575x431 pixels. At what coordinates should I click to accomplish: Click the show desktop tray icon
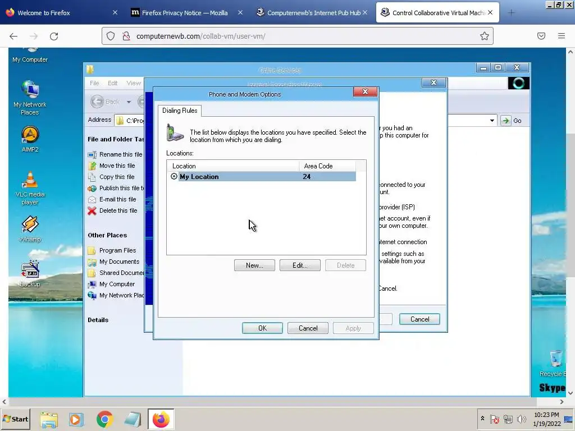point(569,419)
